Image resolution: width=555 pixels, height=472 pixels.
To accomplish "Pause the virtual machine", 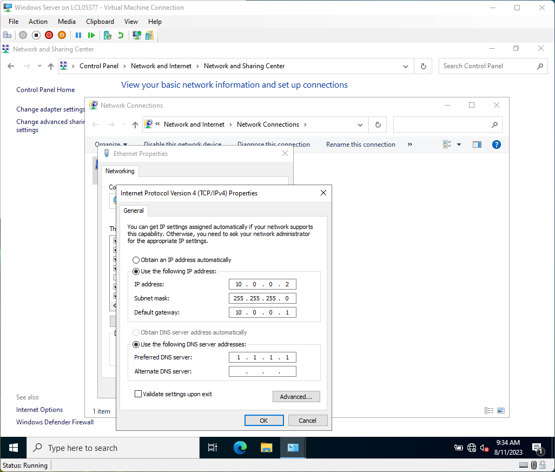I will pos(79,35).
